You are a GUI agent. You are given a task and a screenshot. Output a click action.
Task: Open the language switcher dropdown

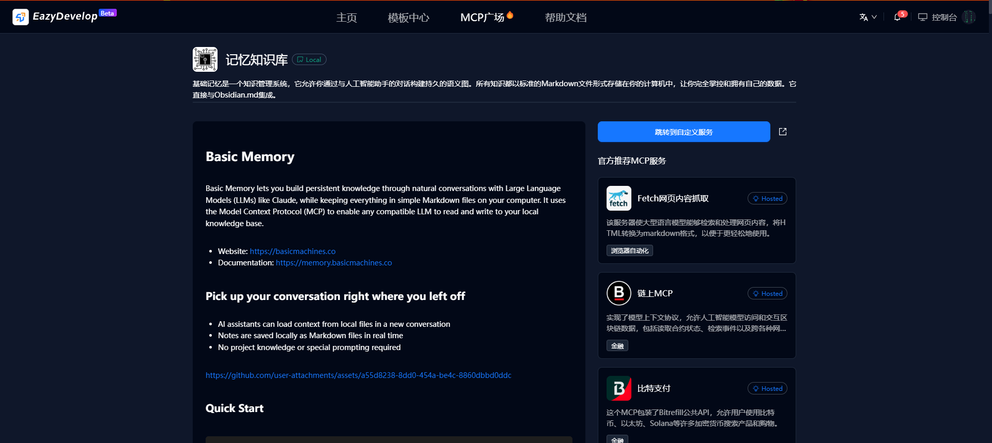coord(867,17)
